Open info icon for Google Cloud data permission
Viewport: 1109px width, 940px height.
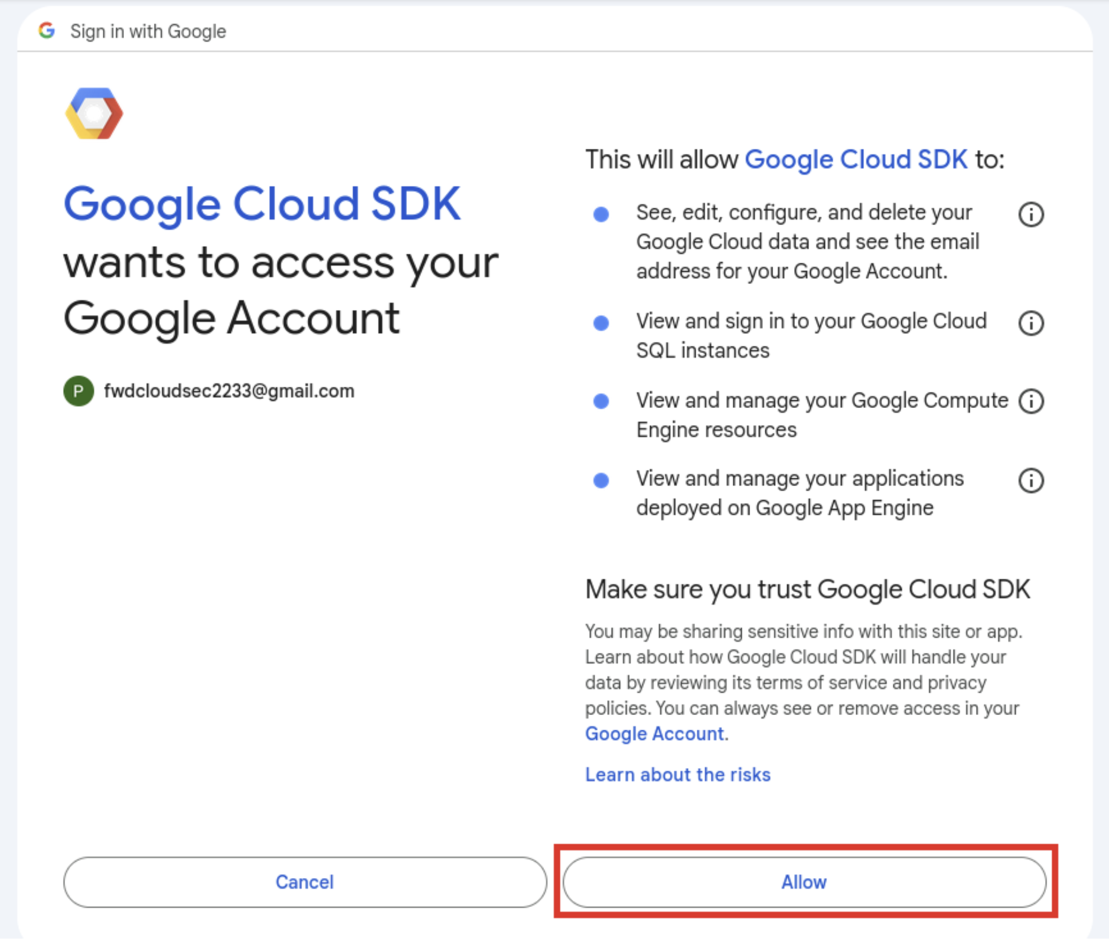[x=1030, y=214]
